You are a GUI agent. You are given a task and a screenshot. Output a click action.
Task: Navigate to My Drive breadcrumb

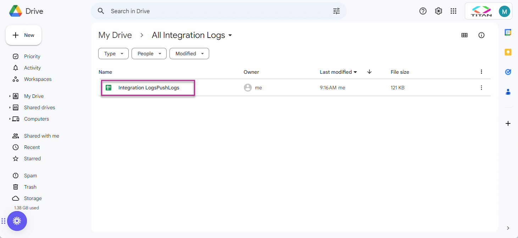pos(115,35)
